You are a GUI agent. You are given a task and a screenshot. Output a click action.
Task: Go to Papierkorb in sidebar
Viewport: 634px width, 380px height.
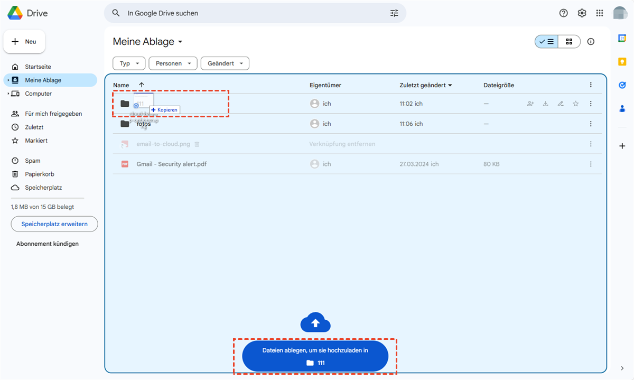(x=39, y=174)
